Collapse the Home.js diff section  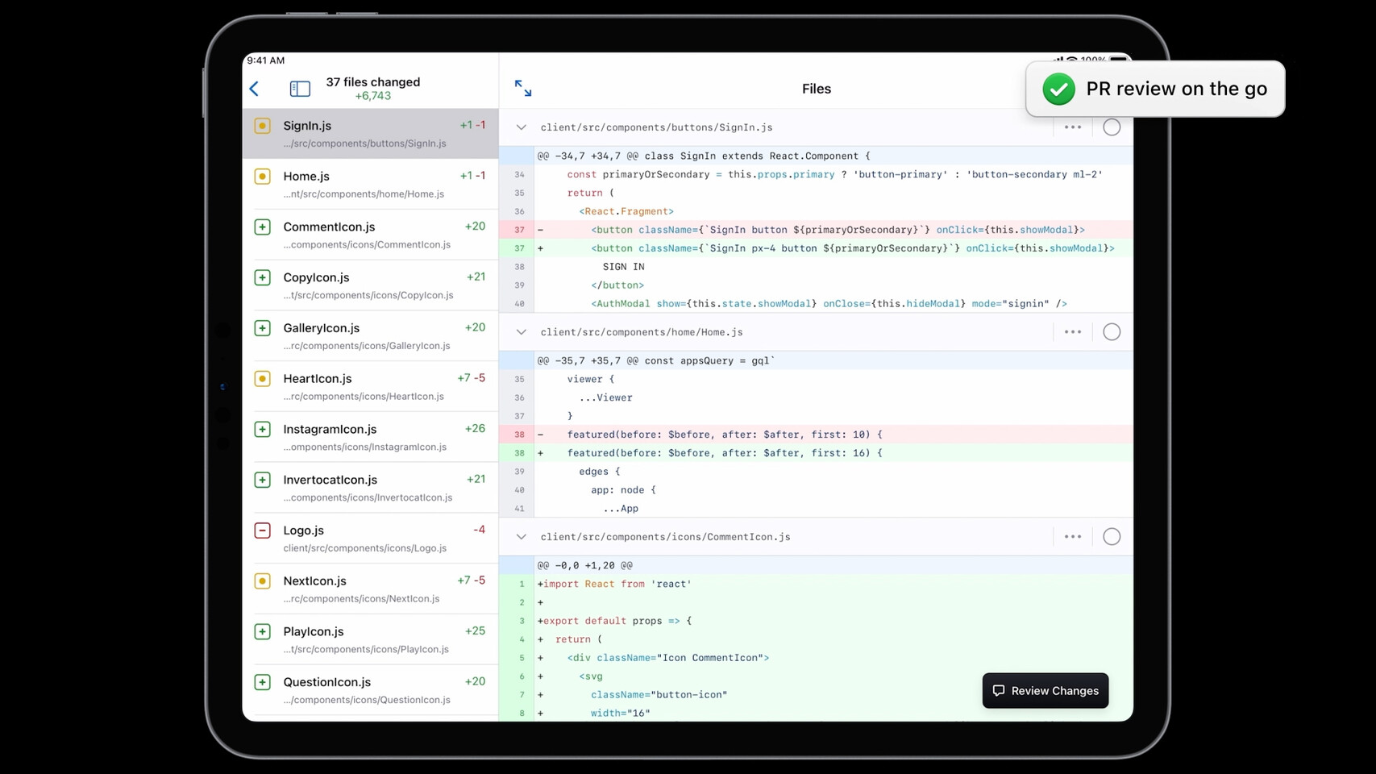(x=522, y=332)
